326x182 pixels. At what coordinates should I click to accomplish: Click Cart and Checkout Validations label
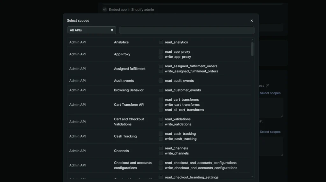point(129,122)
